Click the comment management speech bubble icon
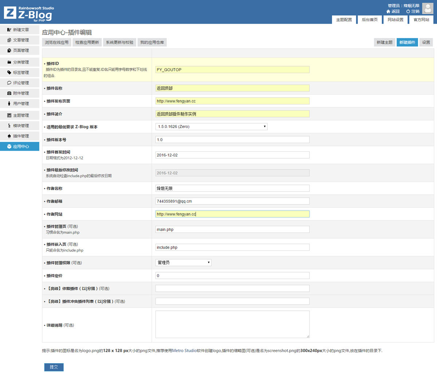 (9, 83)
